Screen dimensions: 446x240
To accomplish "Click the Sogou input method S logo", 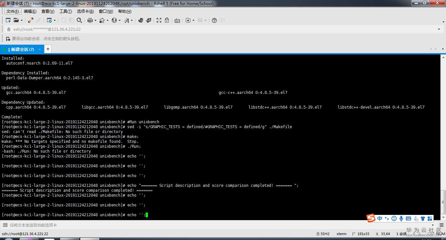I will click(371, 218).
